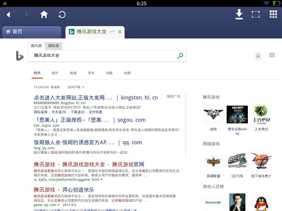This screenshot has height=211, width=282.
Task: Expand the 时间不限 time filter dropdown
Action: (x=76, y=87)
